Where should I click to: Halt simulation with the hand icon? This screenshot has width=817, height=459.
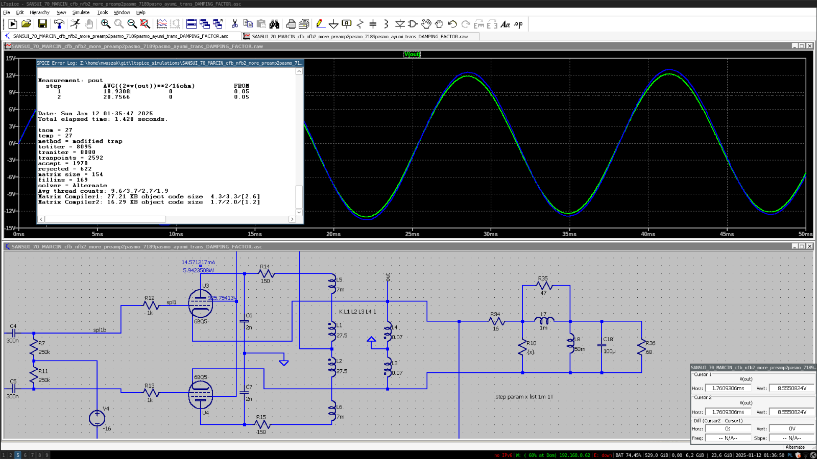click(89, 23)
